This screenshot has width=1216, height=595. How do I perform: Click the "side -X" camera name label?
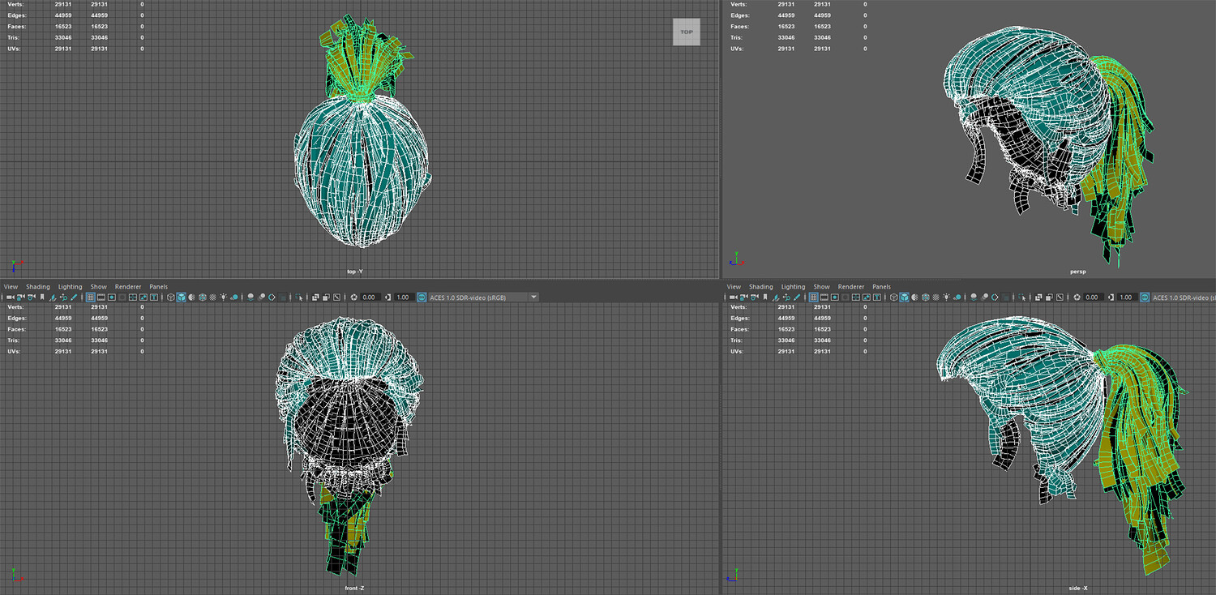tap(1078, 588)
